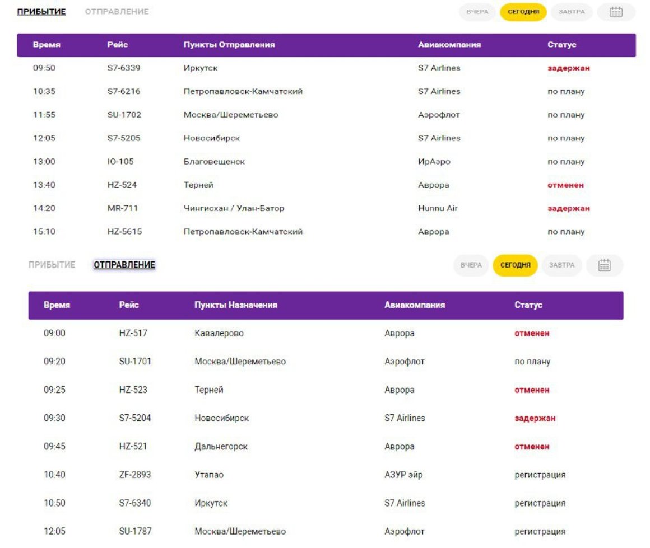Image resolution: width=650 pixels, height=548 pixels.
Task: Select delayed departure S7-5204 to Новосибирск
Action: tap(326, 418)
